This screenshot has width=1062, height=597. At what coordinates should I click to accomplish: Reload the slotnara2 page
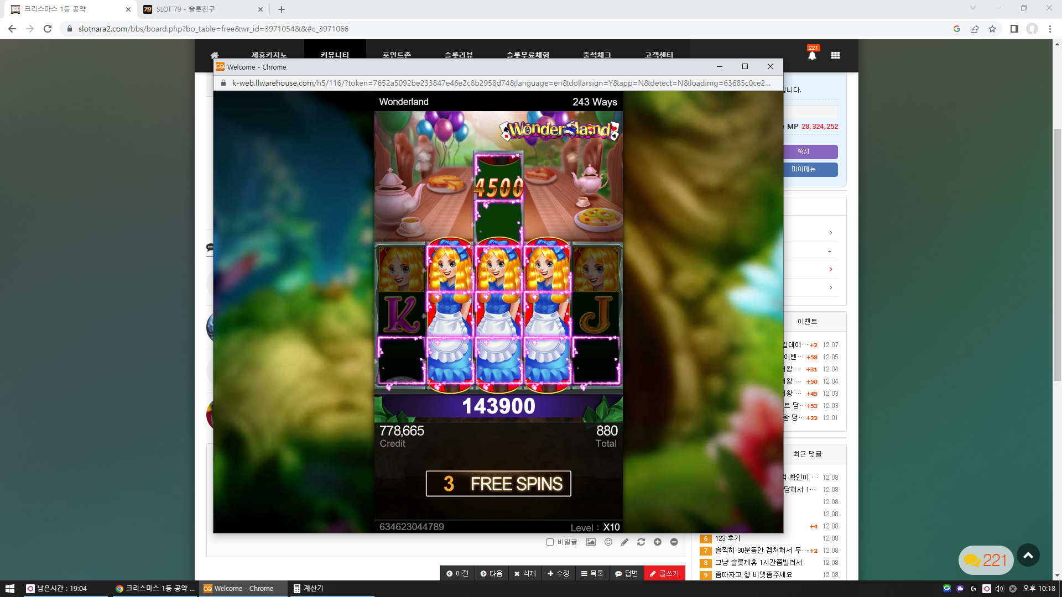48,29
